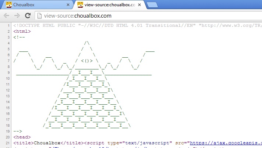Click the DOCTYPE line of source

point(138,25)
